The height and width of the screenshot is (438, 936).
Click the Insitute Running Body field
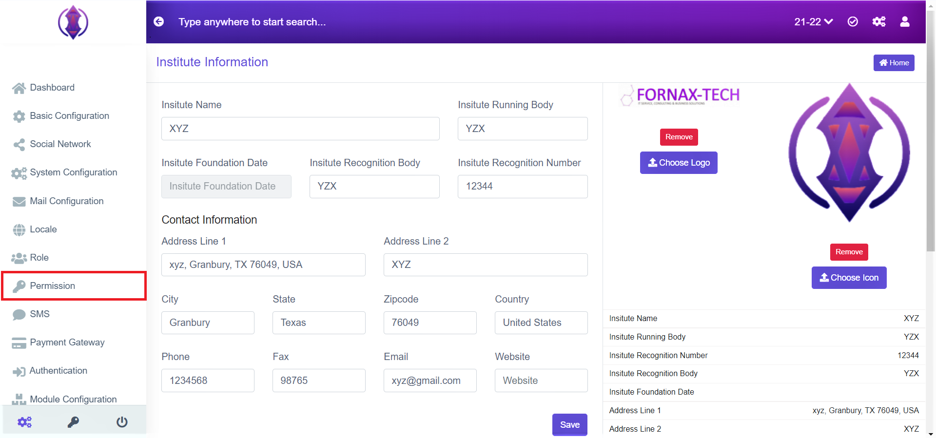coord(523,129)
